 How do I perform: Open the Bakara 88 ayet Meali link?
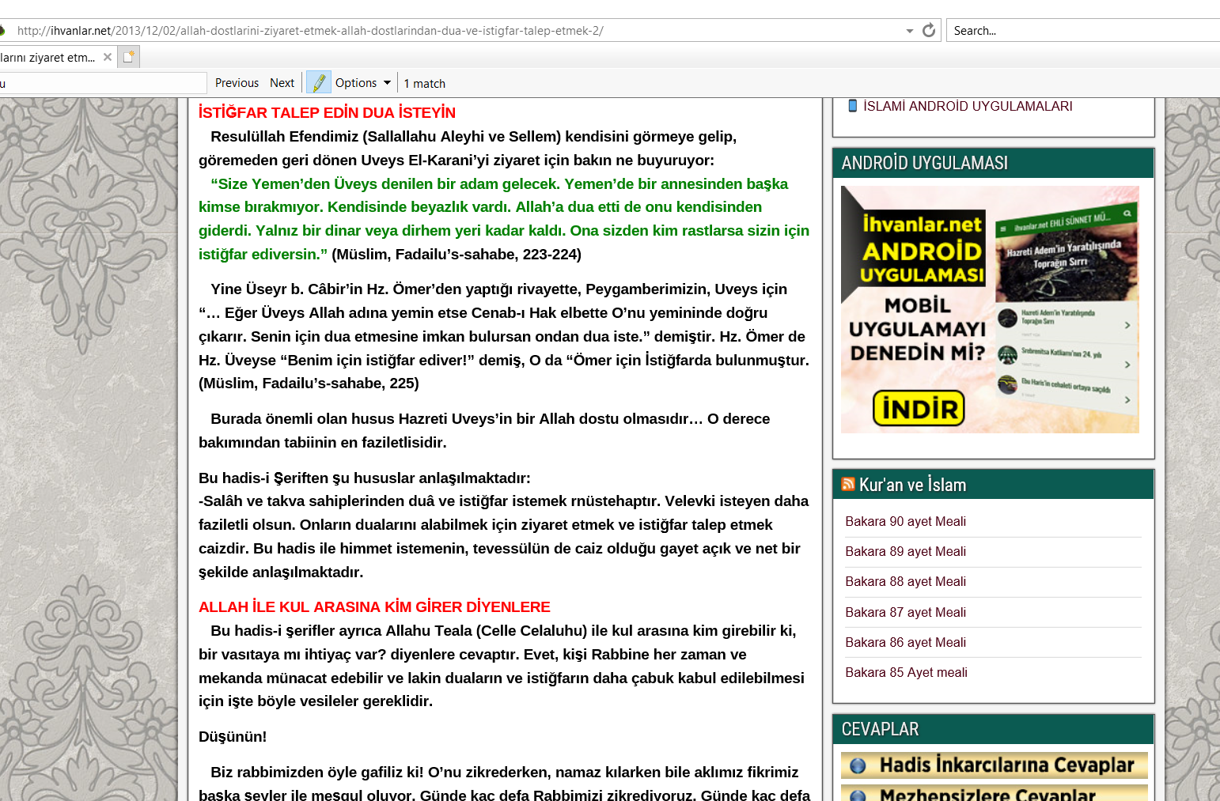[x=905, y=581]
